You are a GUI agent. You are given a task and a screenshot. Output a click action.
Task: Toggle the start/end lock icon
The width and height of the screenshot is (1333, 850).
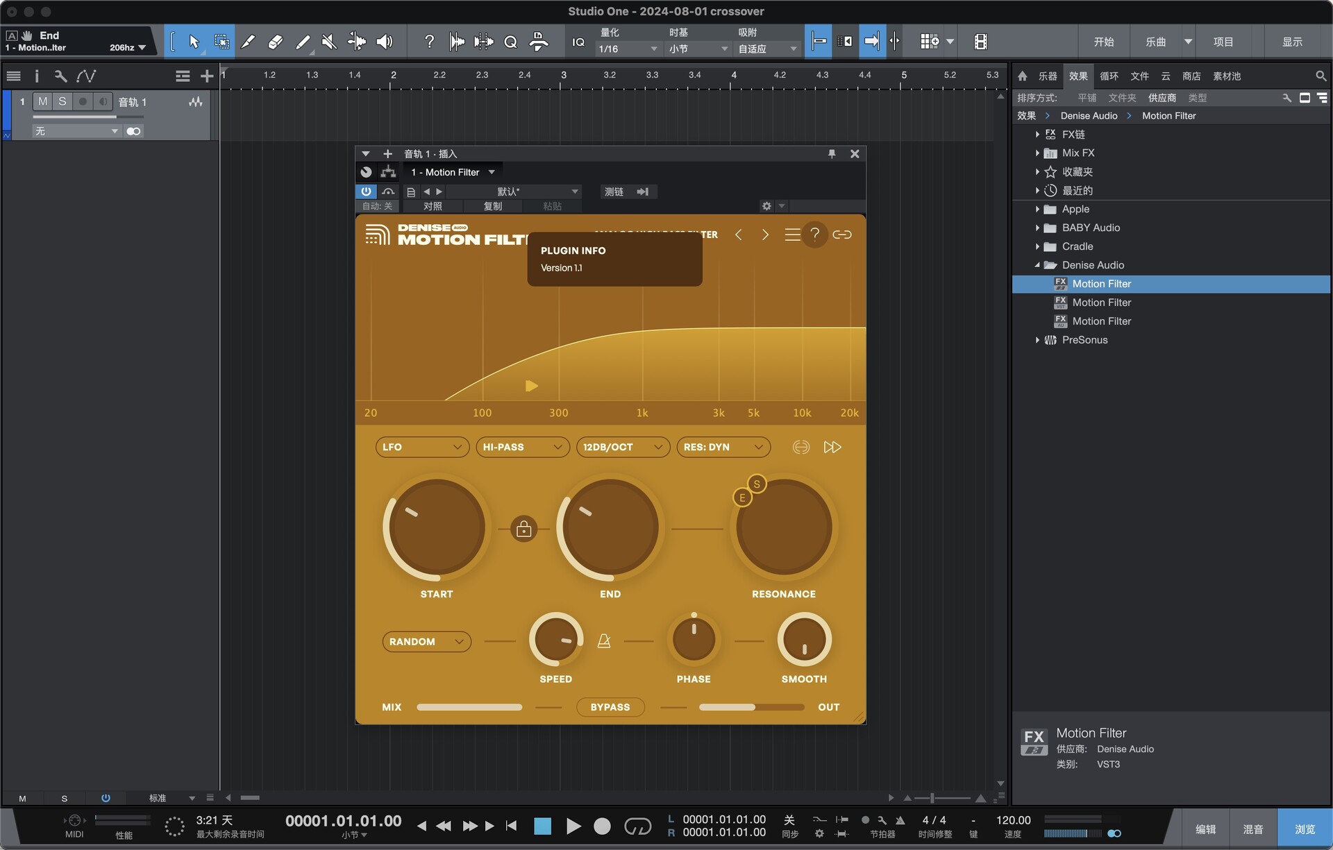tap(523, 529)
